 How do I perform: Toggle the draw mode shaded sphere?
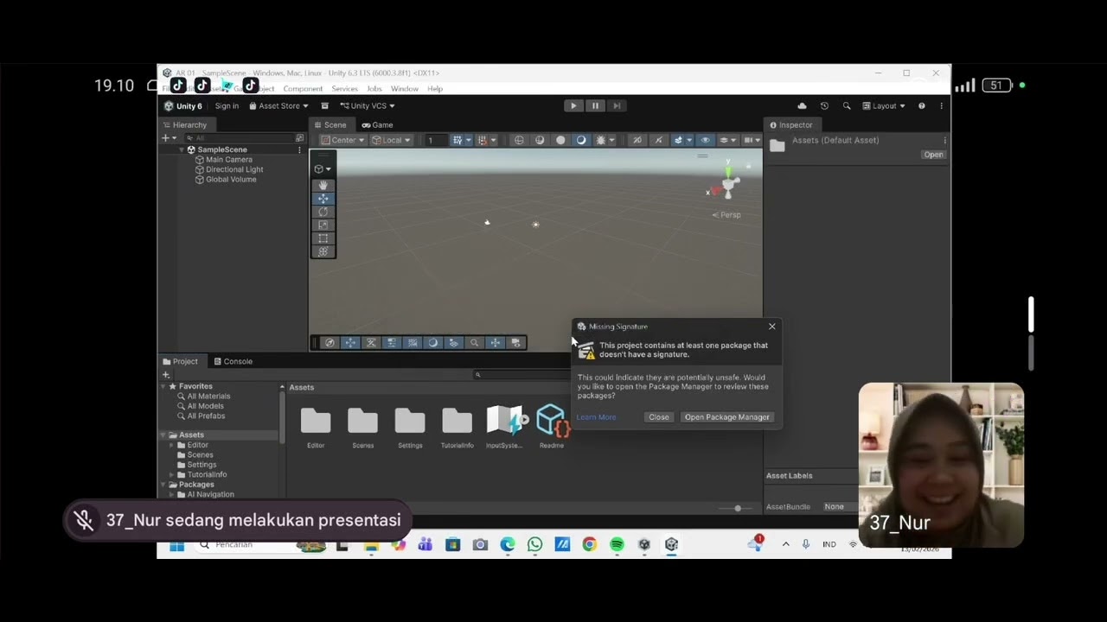pos(560,140)
